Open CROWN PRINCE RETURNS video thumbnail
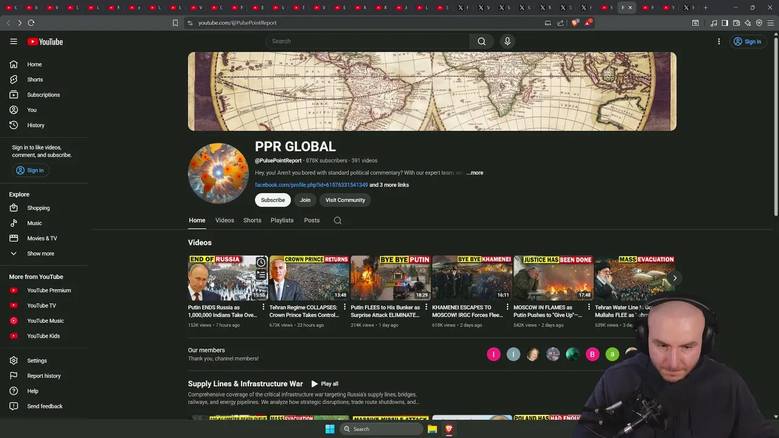This screenshot has width=779, height=438. [x=309, y=278]
